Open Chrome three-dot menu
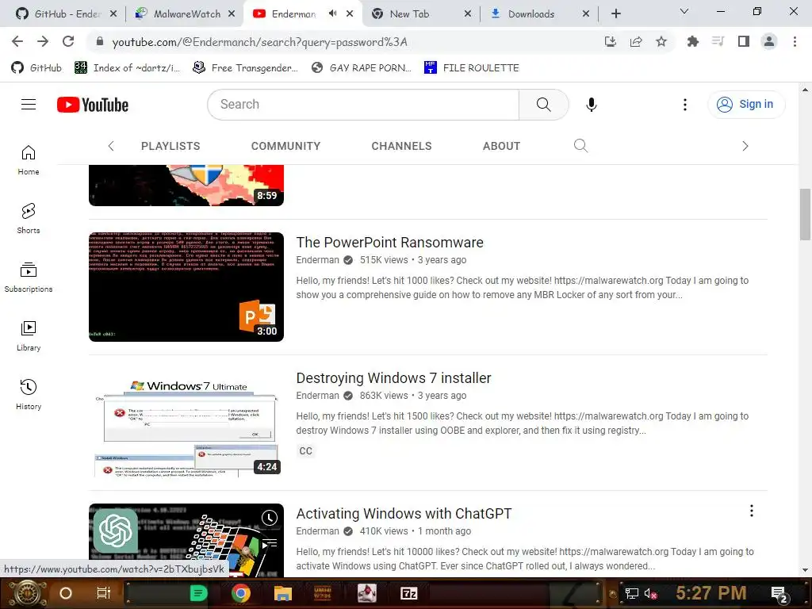The image size is (812, 609). [x=795, y=41]
